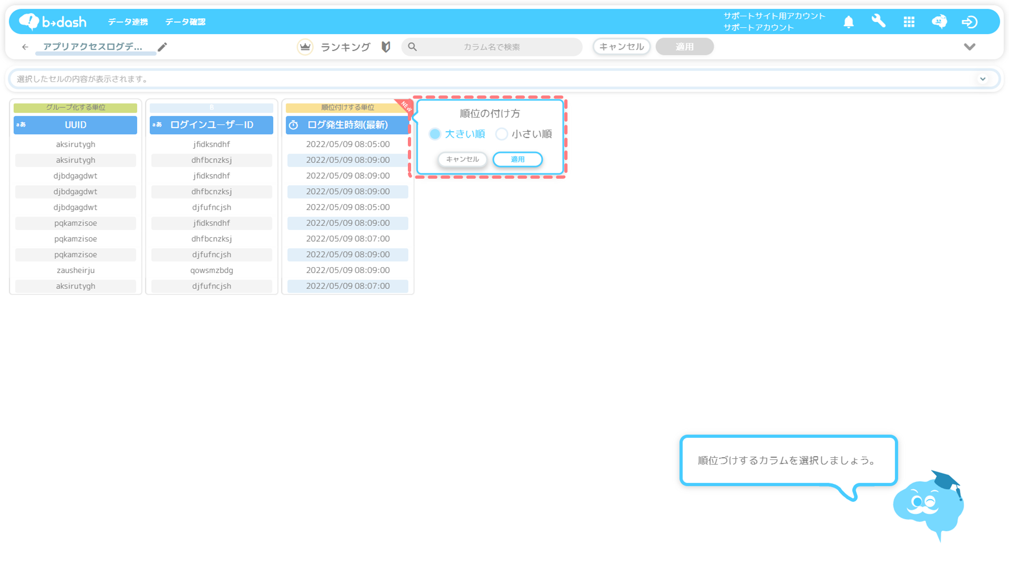
Task: Cancel the 順位の付け方 popup
Action: (462, 159)
